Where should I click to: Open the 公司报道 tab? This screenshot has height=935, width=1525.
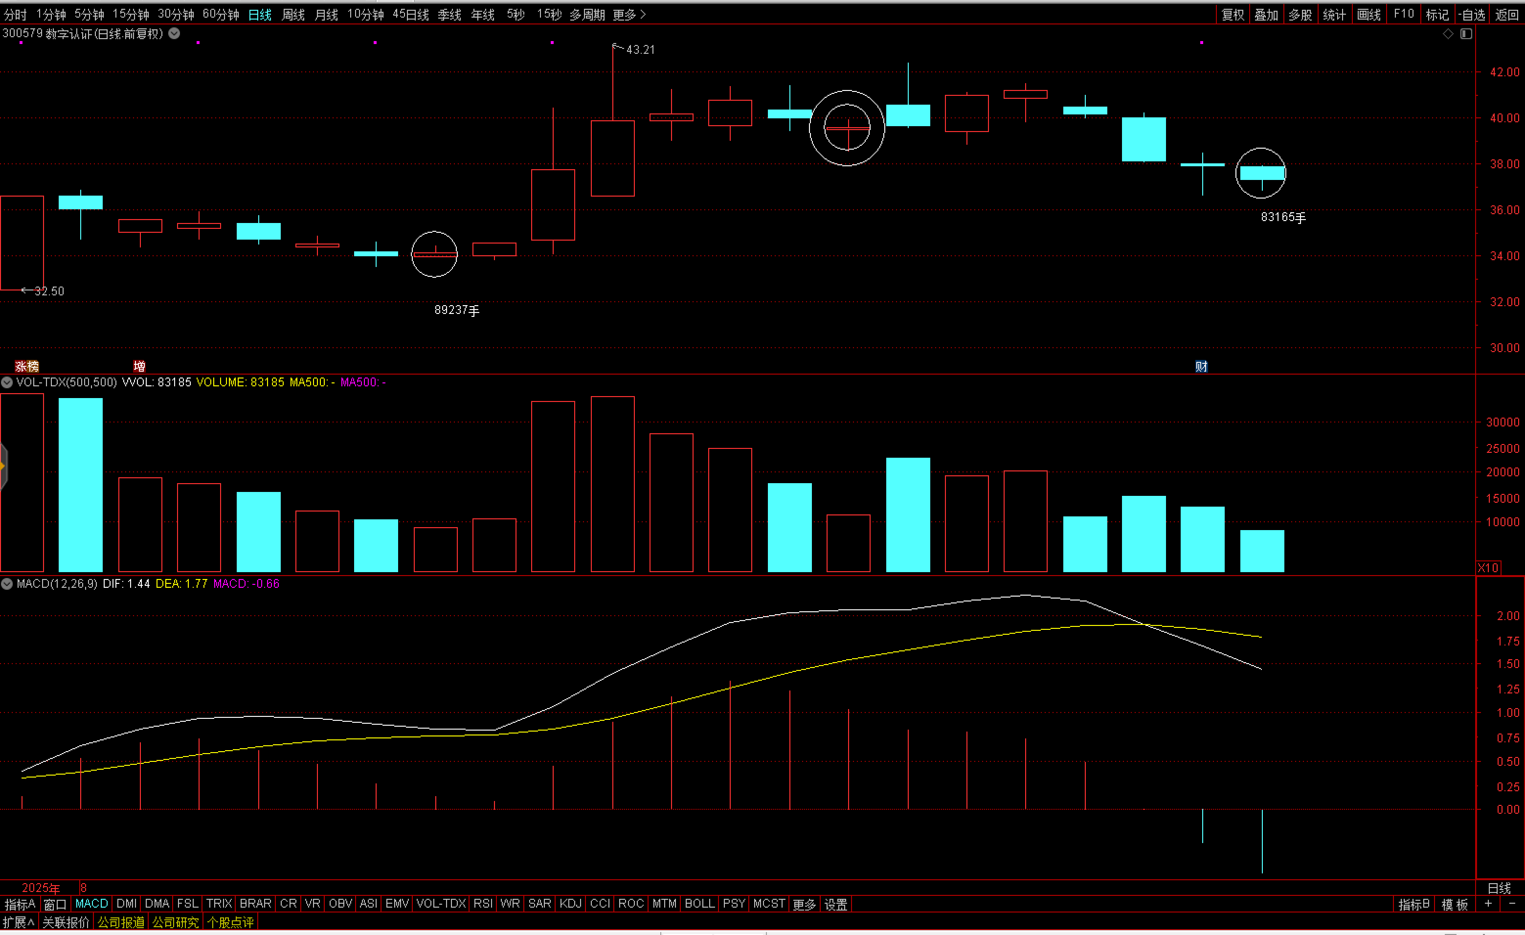pos(121,922)
